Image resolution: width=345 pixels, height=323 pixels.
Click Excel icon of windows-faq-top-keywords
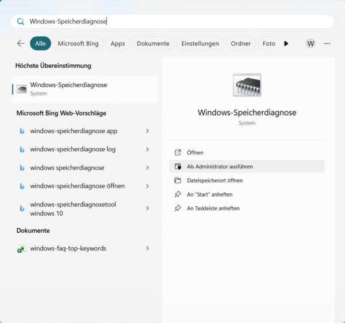click(x=22, y=249)
